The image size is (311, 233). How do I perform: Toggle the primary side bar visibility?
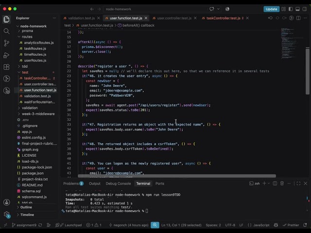[291, 9]
